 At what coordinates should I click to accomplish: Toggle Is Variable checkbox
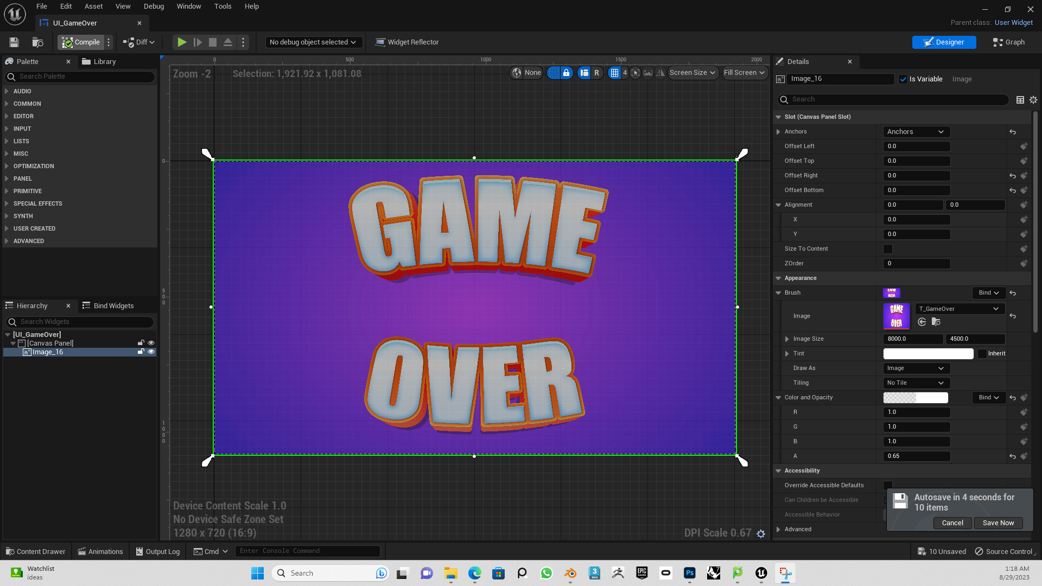pos(903,79)
